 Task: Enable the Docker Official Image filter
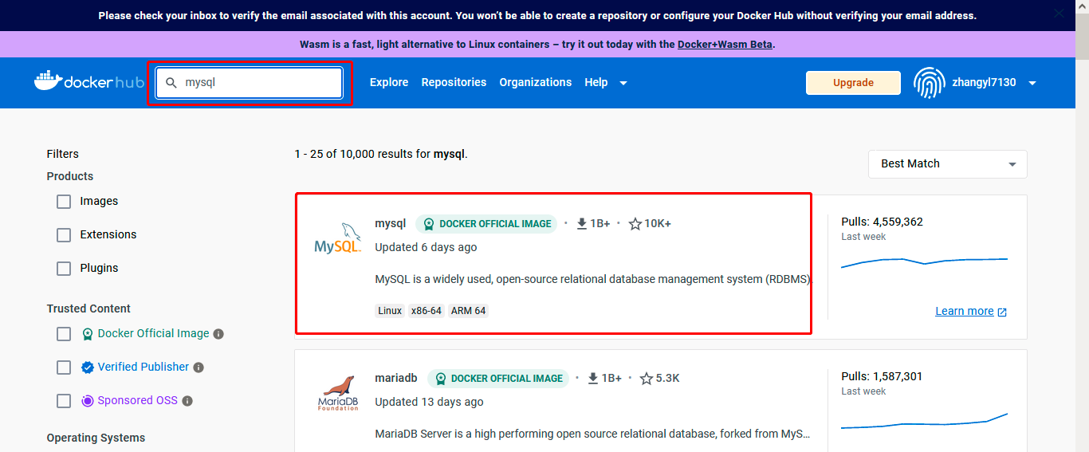(64, 334)
